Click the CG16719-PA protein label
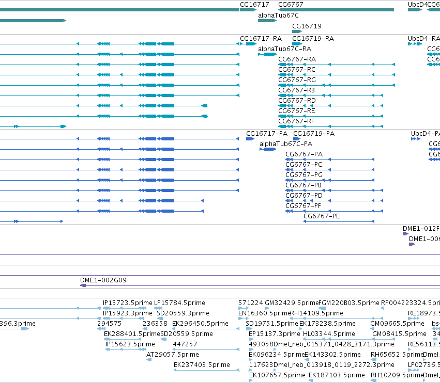 tap(314, 134)
